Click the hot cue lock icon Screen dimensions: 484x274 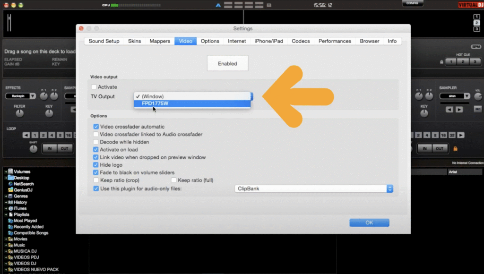442,62
